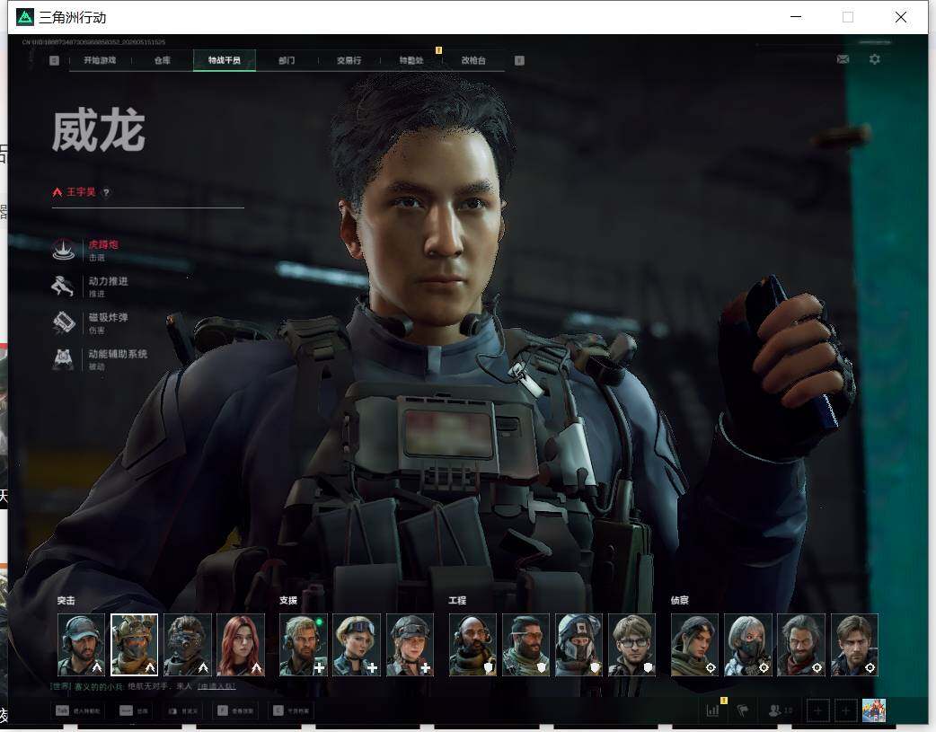
Task: Select the blonde support operator with goggles
Action: click(357, 645)
